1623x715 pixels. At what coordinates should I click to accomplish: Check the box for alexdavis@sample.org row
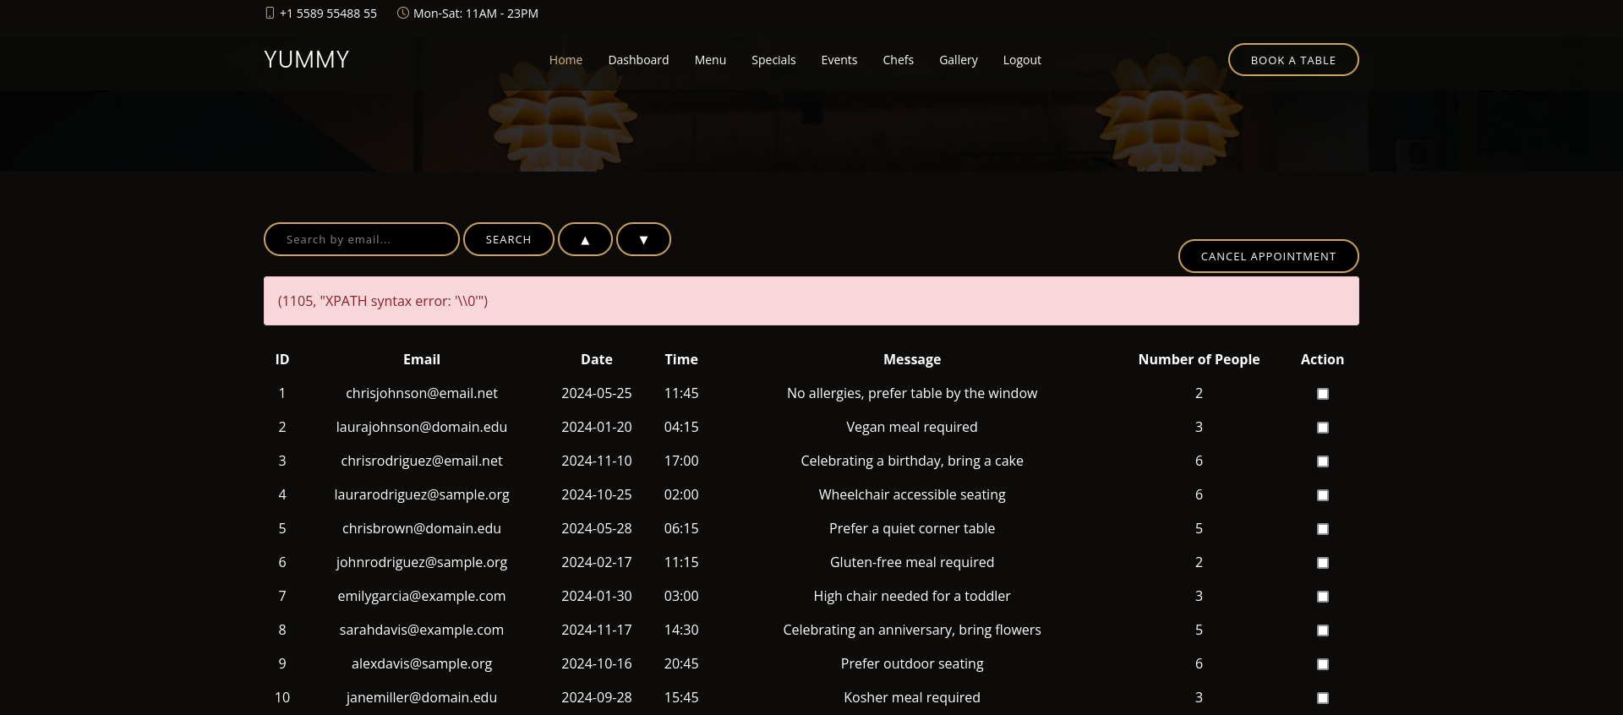tap(1323, 664)
